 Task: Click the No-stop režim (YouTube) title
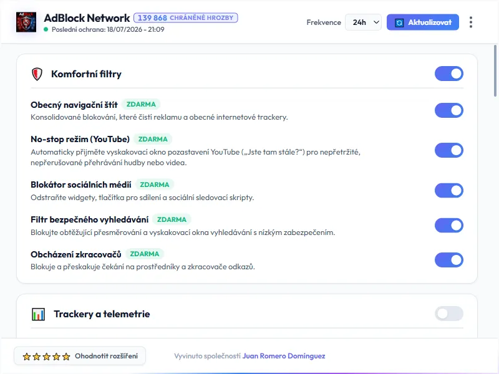80,139
